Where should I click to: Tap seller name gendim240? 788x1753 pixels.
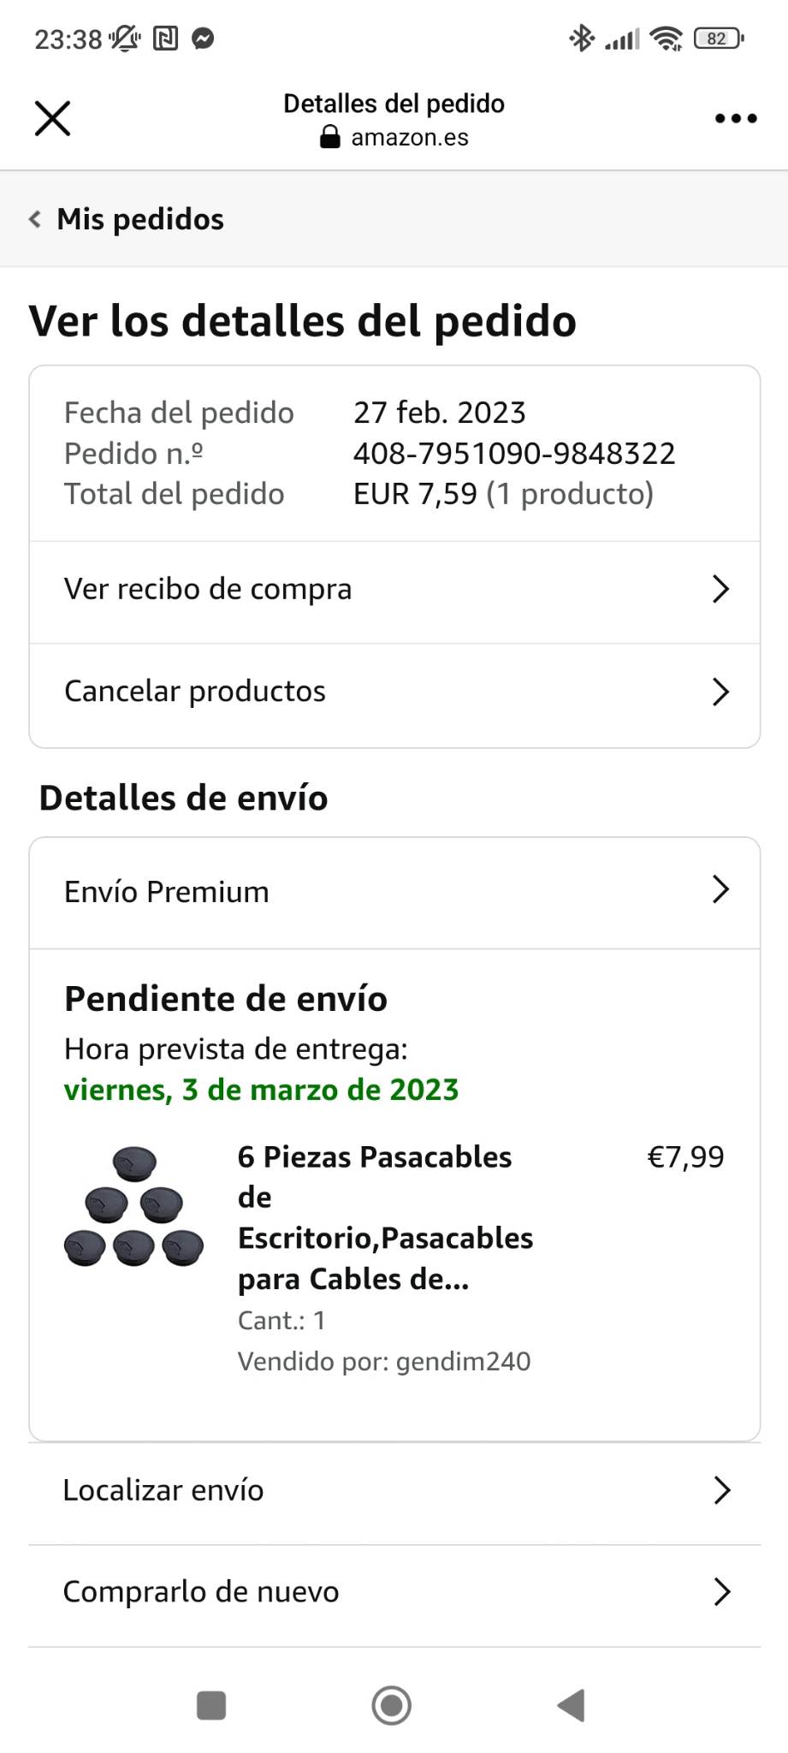pyautogui.click(x=463, y=1361)
